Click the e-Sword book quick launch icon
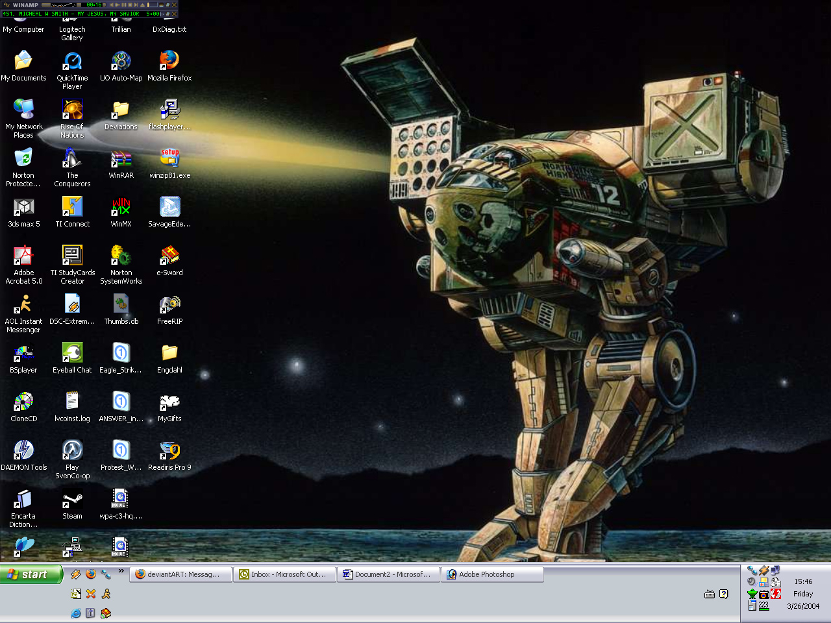This screenshot has width=831, height=623. [x=106, y=613]
